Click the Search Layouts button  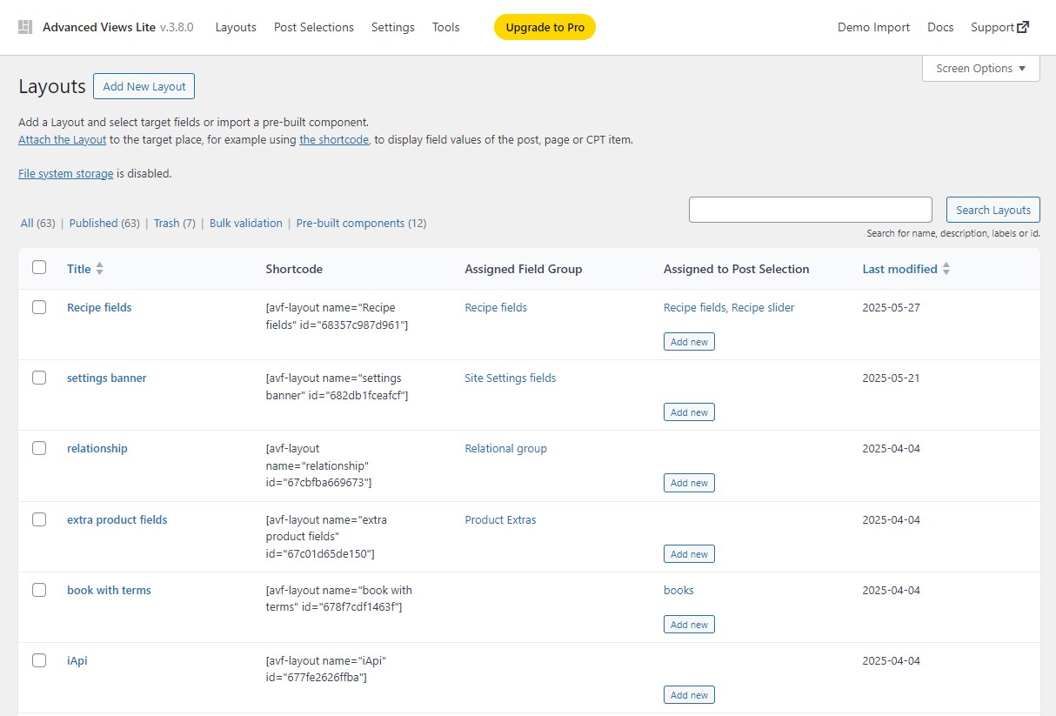tap(993, 210)
